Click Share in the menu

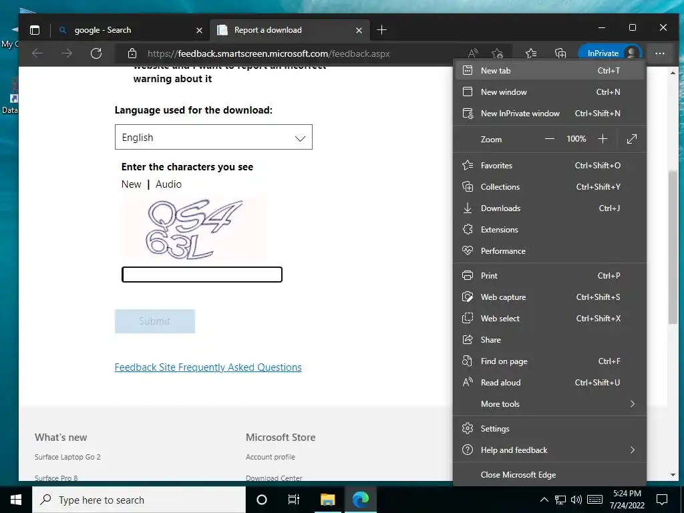click(x=550, y=340)
